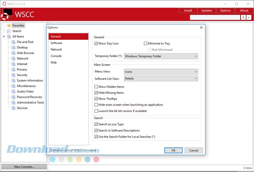
Task: Enable Show Hidden Items
Action: tap(96, 87)
